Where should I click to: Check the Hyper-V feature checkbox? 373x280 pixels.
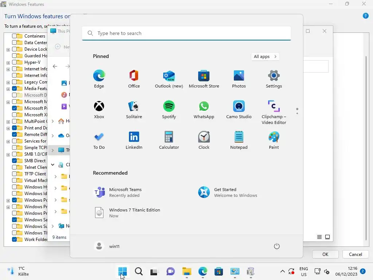[14, 62]
